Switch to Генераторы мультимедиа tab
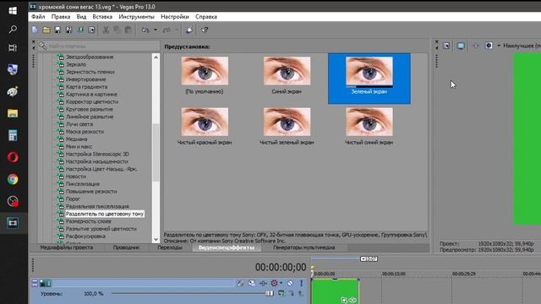This screenshot has height=304, width=541. (304, 247)
